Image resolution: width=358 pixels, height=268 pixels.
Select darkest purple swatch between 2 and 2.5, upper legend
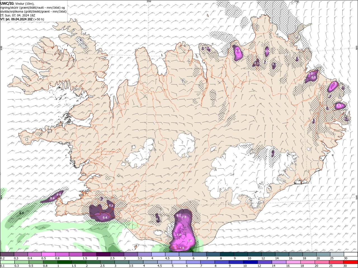103,254
